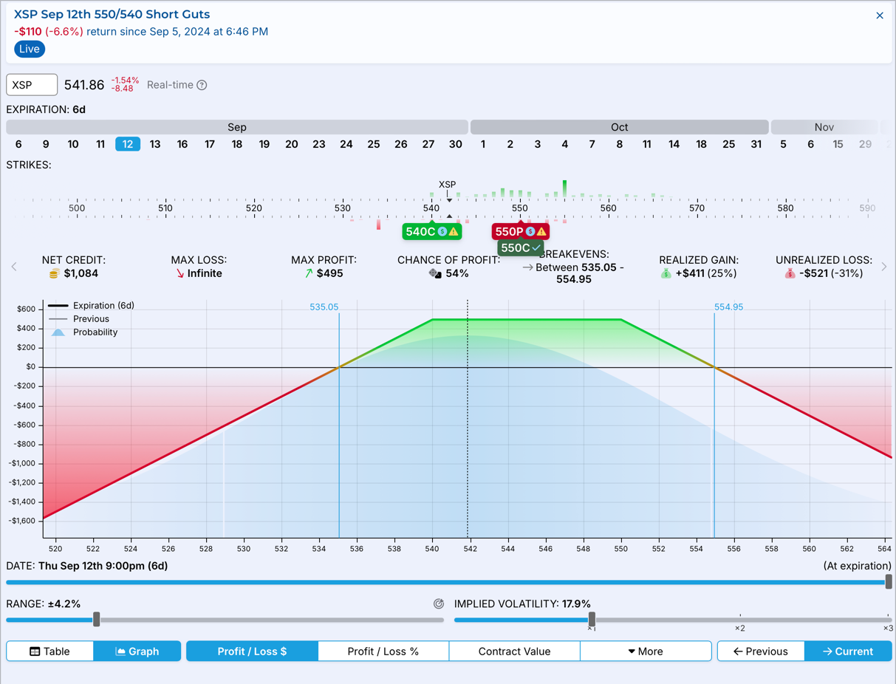This screenshot has height=684, width=896.
Task: Choose the Oct 14 expiration date
Action: coord(674,144)
